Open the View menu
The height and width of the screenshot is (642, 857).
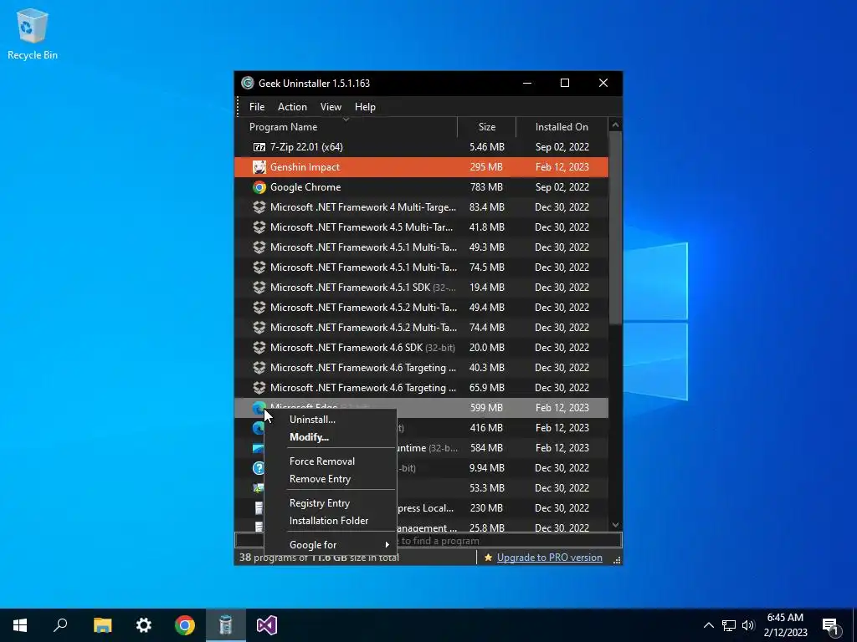pos(331,107)
